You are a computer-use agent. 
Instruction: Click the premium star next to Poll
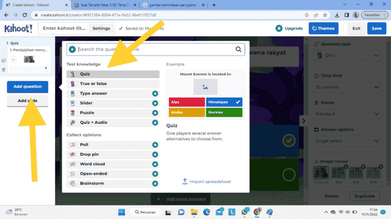[x=155, y=145]
